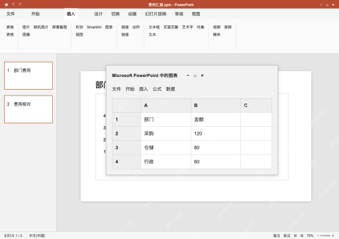Image resolution: width=339 pixels, height=239 pixels.
Task: Select row header 2 in the data sheet
Action: point(126,133)
